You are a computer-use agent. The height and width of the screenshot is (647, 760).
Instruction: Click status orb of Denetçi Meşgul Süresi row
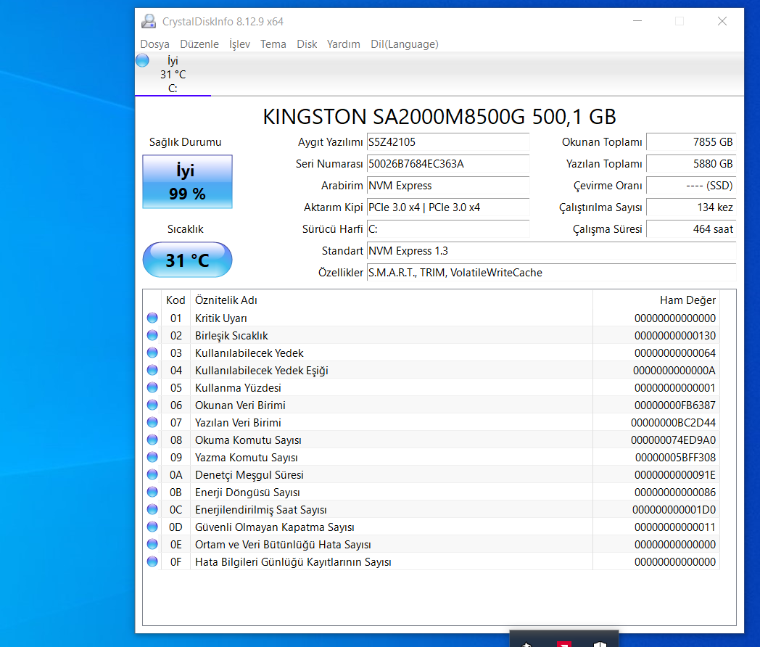(x=152, y=474)
